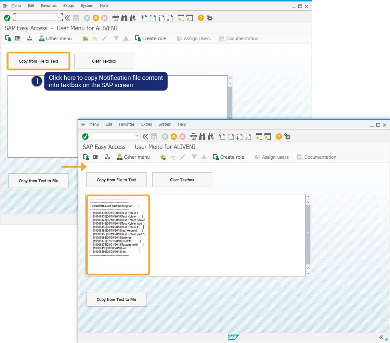390x343 pixels.
Task: Click SAP Business Workplace icon in back window
Action: 30,38
